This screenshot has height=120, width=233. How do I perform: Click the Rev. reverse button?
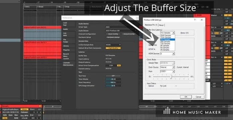(x=16, y=115)
